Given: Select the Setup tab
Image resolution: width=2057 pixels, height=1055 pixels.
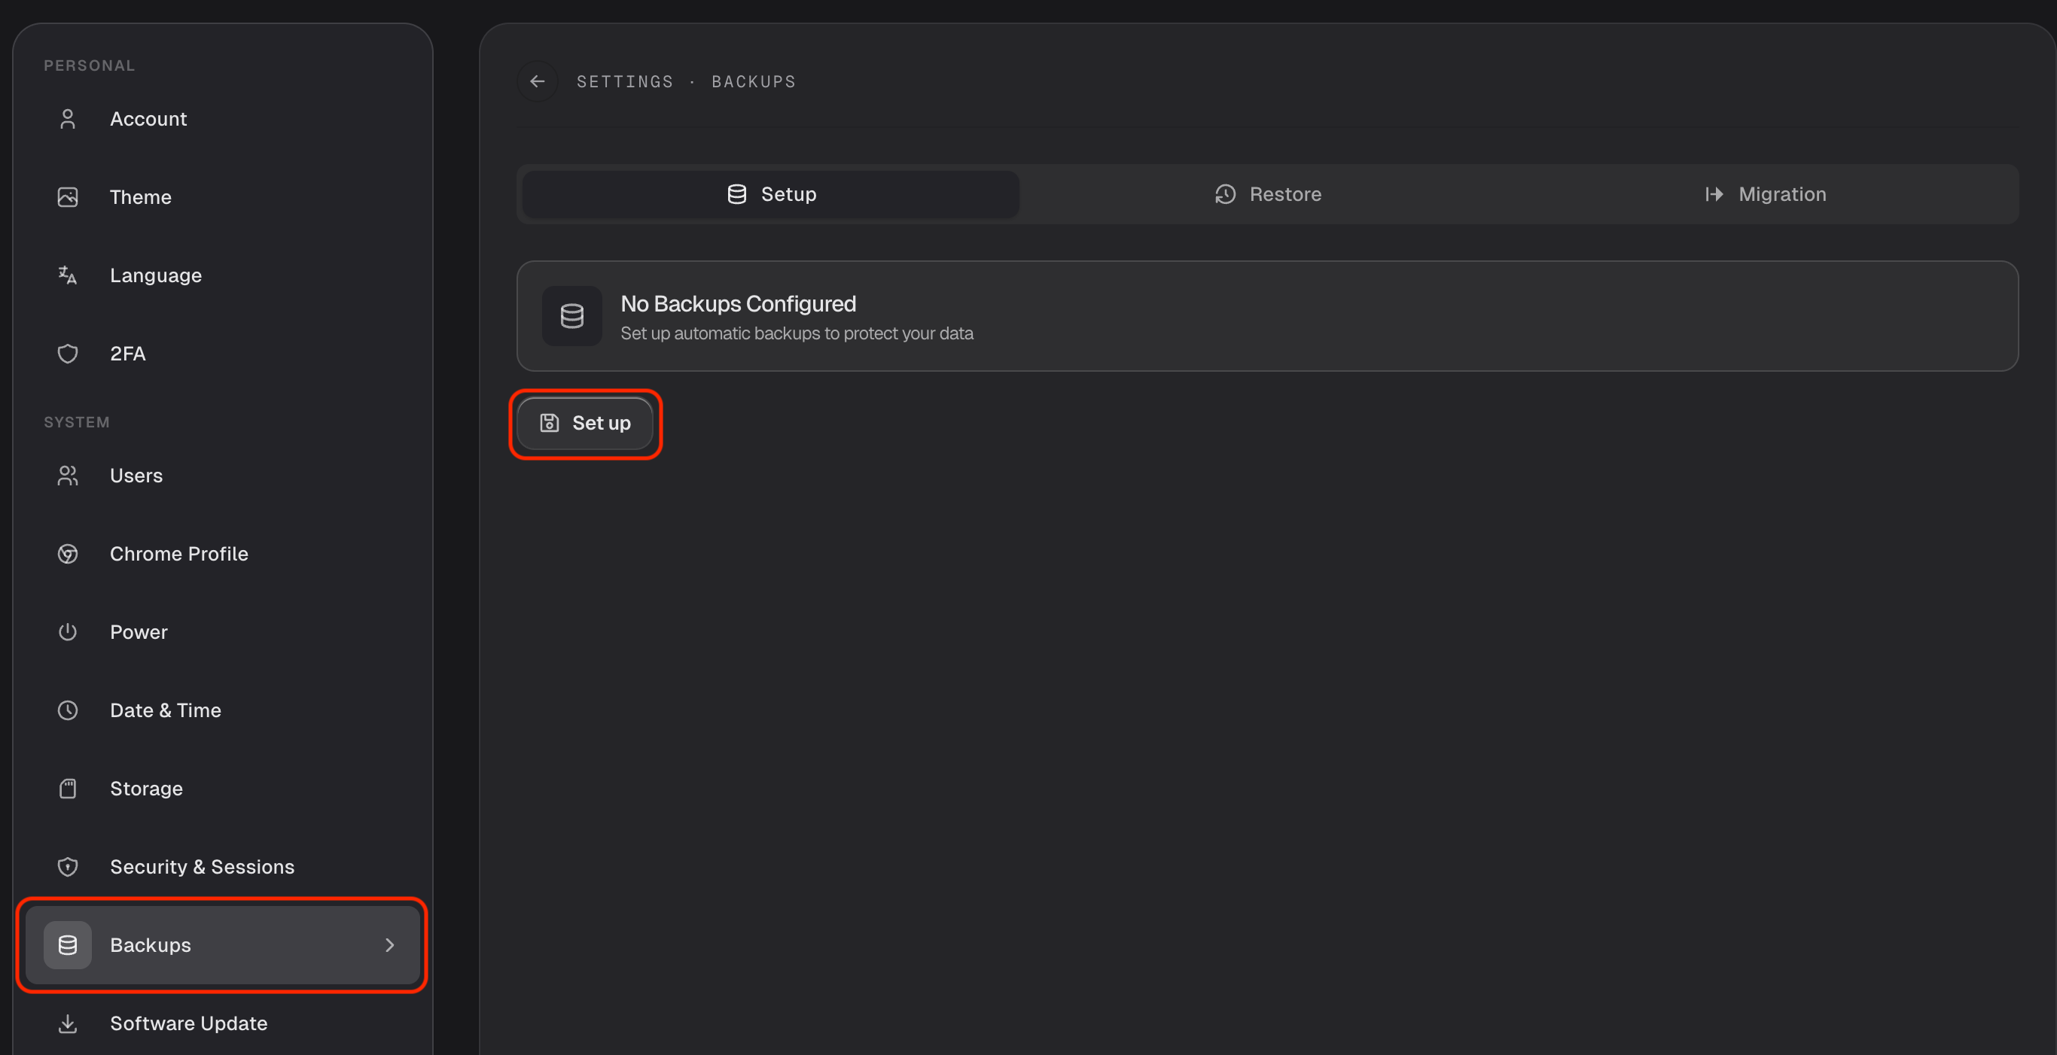Looking at the screenshot, I should [770, 194].
